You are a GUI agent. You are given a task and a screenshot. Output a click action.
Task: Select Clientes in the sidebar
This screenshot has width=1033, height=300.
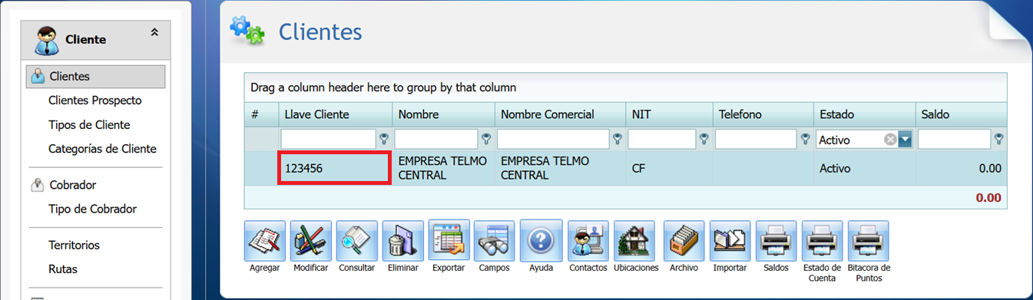coord(96,77)
